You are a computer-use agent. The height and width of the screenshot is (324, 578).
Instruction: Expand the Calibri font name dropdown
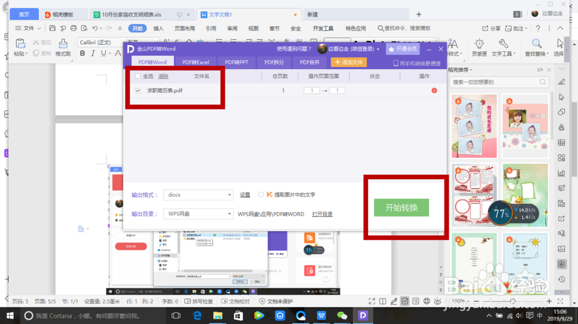pos(123,42)
